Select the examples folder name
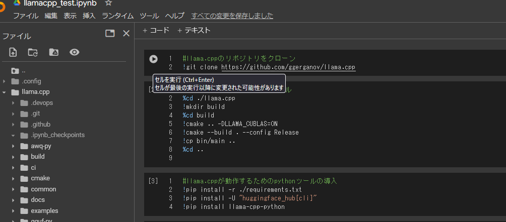 coord(44,211)
